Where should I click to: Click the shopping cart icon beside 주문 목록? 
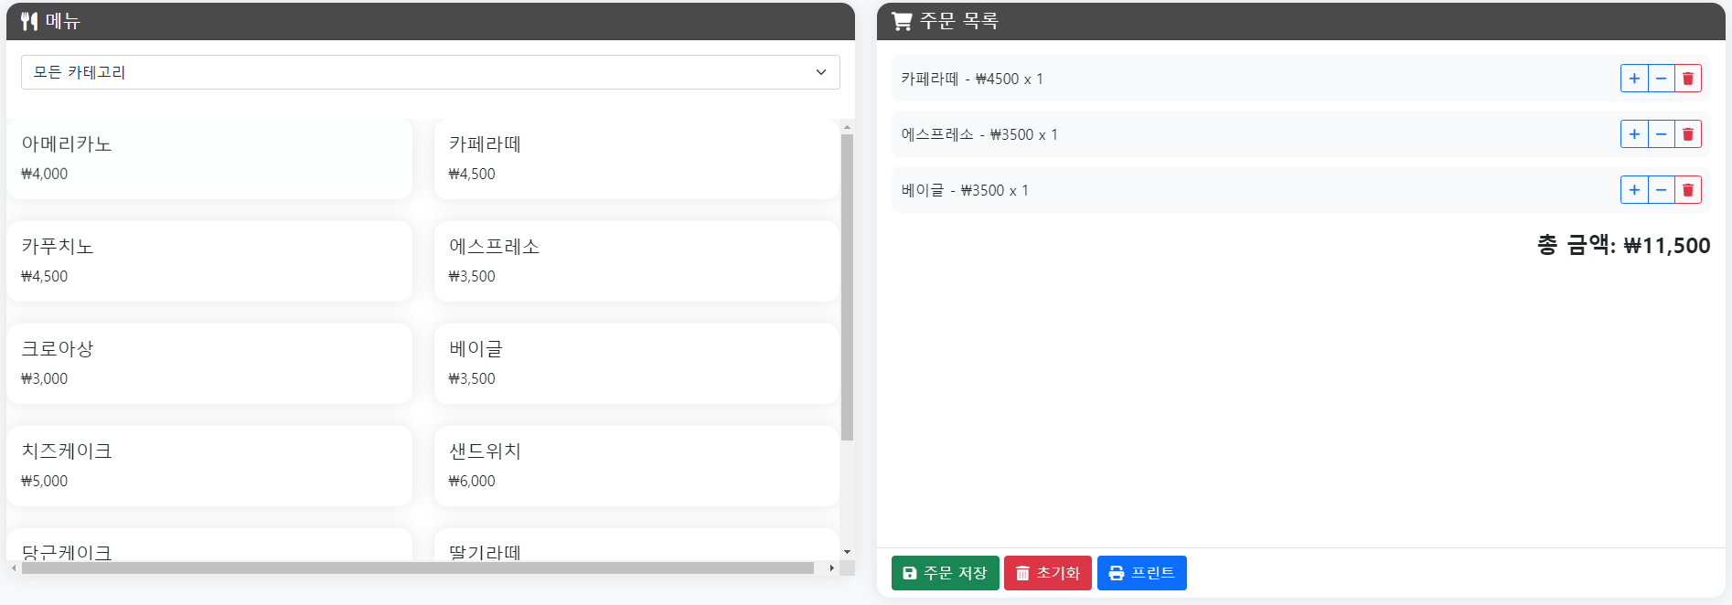(x=902, y=21)
